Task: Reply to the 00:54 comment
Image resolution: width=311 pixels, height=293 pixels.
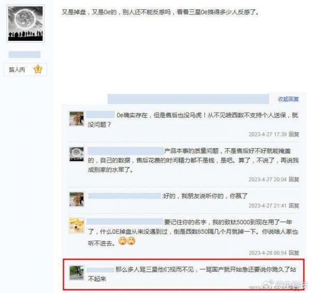Action: [x=294, y=253]
